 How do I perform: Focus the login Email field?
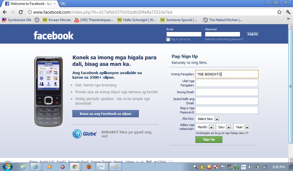(x=184, y=34)
